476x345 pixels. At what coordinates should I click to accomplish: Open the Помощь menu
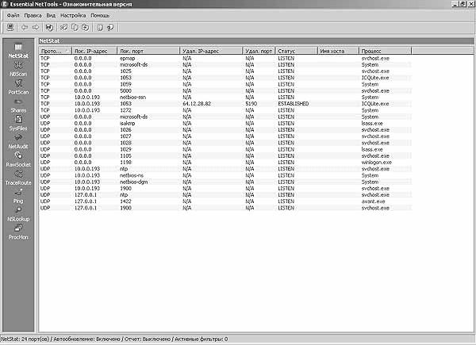click(x=101, y=15)
